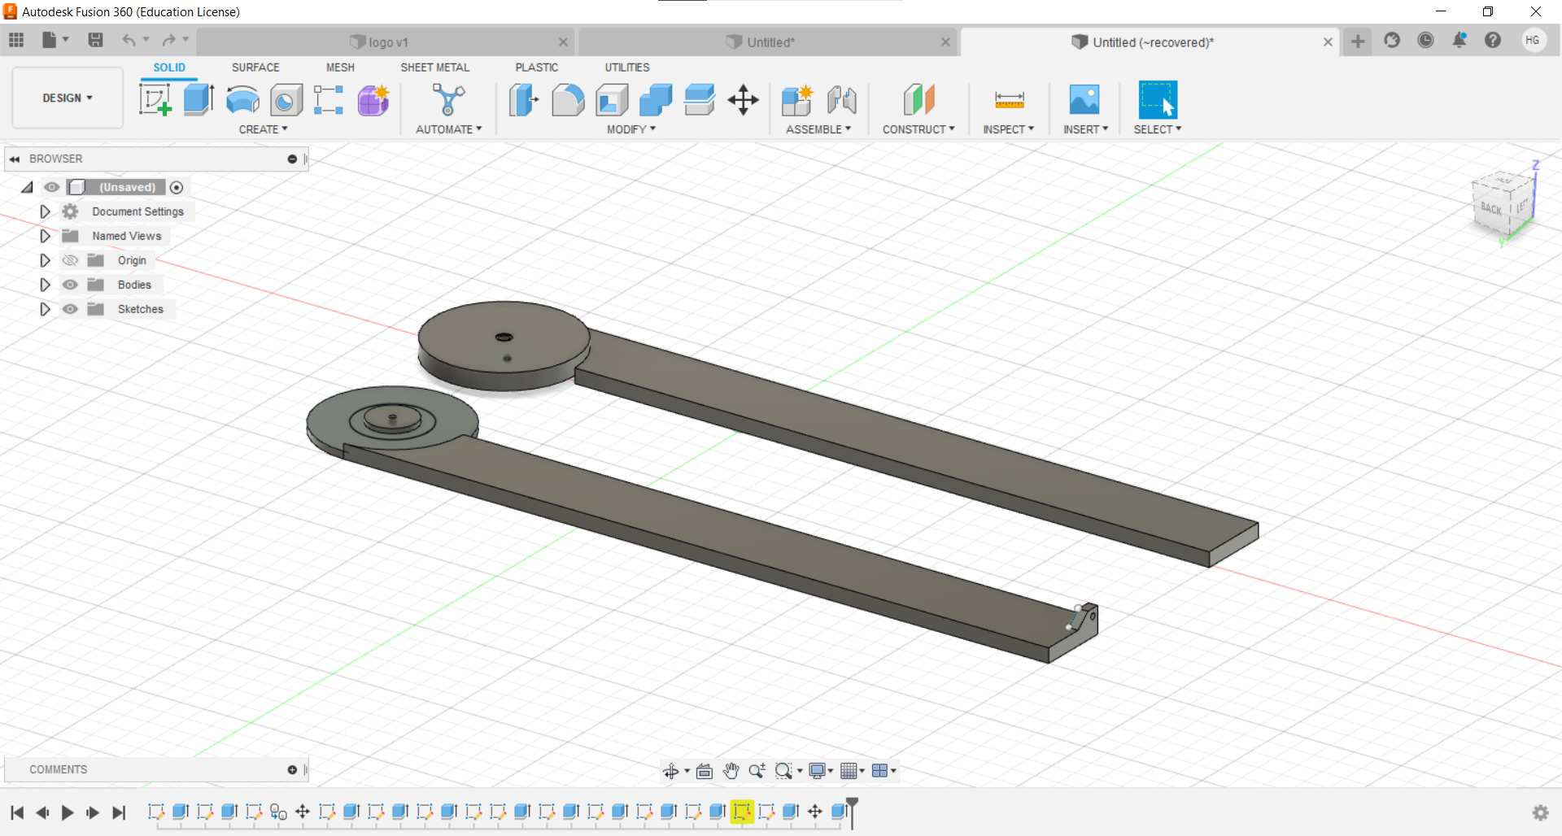Viewport: 1562px width, 836px height.
Task: Click the Measure tool icon
Action: [1009, 100]
